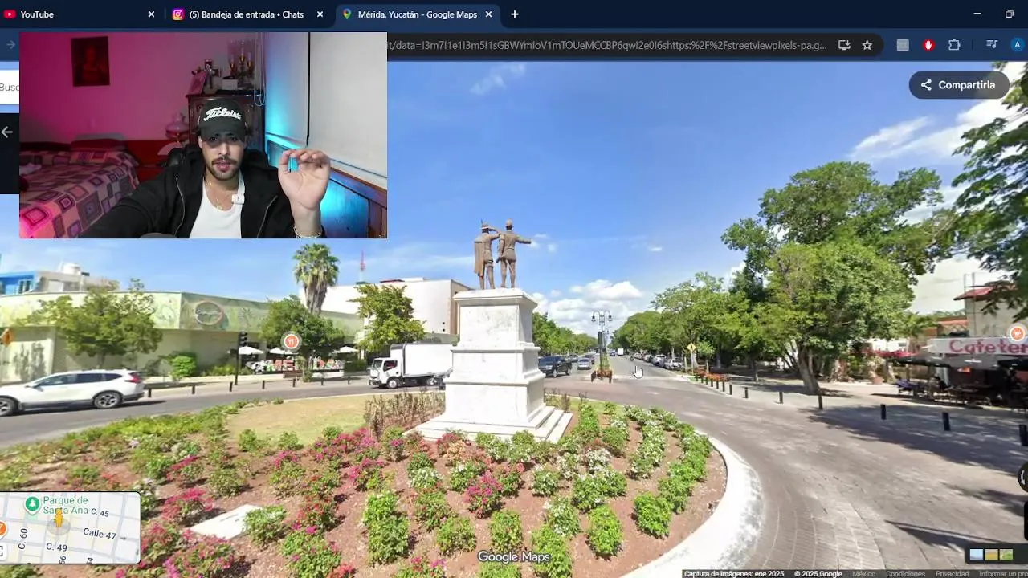Open the Condiciones terms link

pos(905,574)
